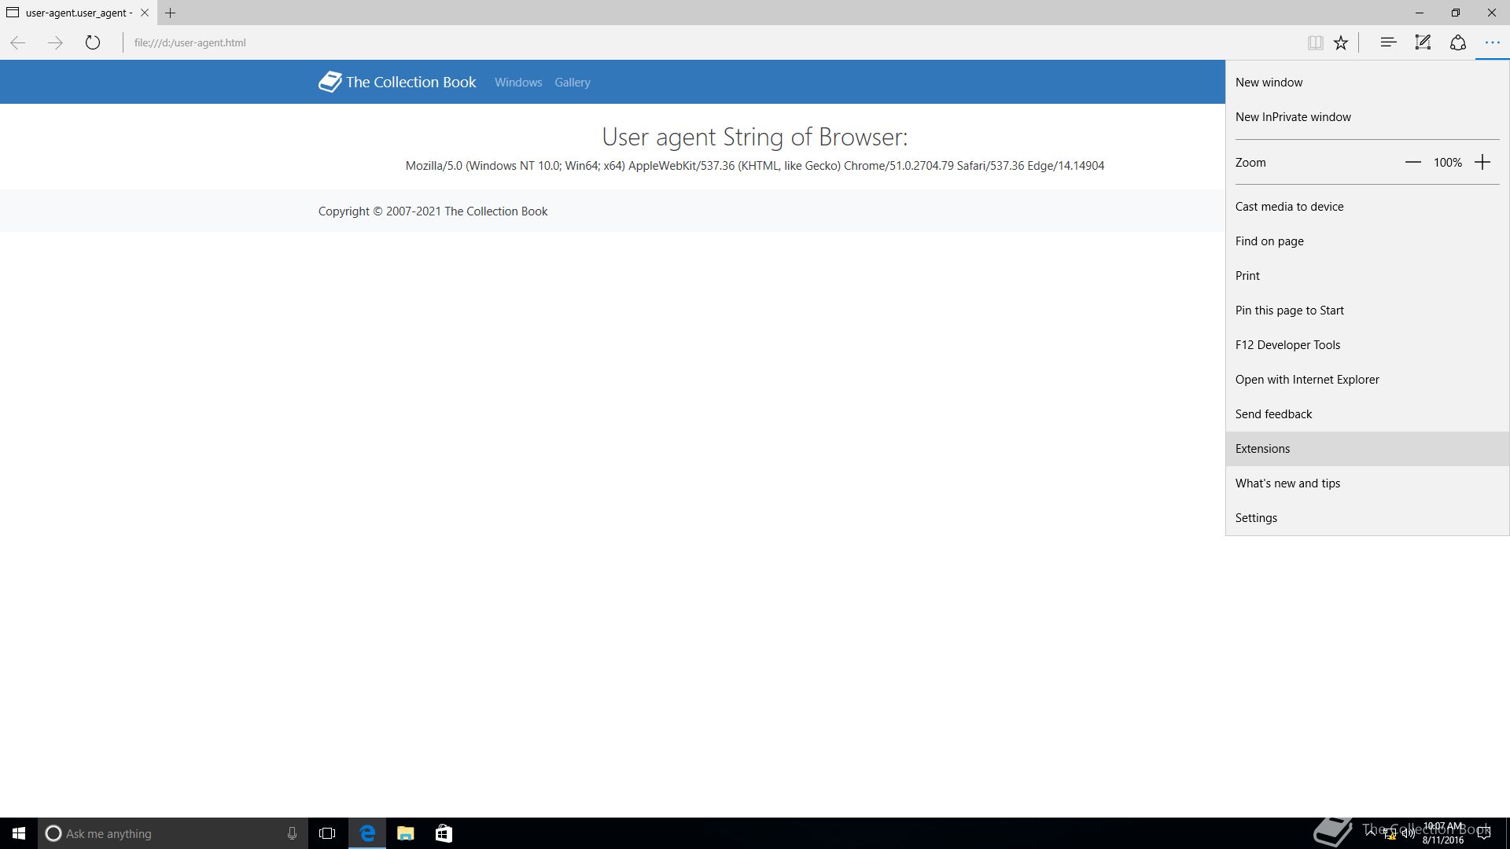Open the Gallery navigation link
Image resolution: width=1510 pixels, height=849 pixels.
click(x=573, y=82)
